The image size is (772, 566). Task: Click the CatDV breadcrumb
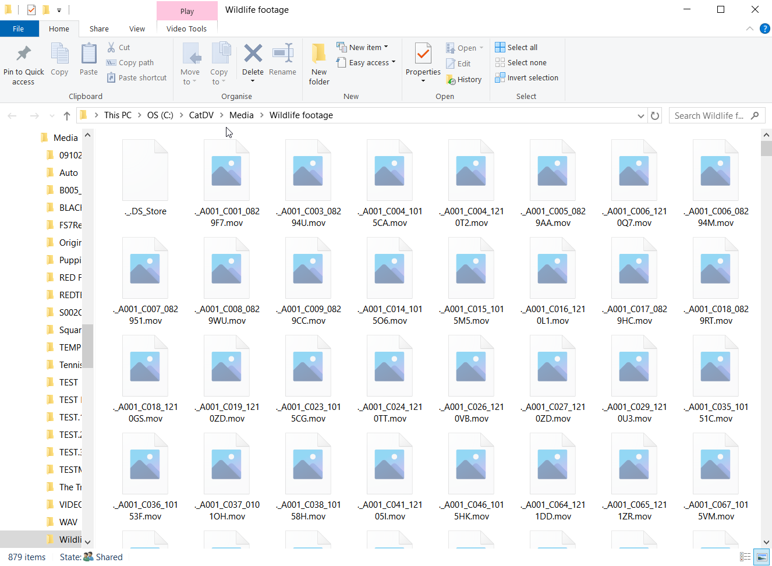pyautogui.click(x=201, y=115)
